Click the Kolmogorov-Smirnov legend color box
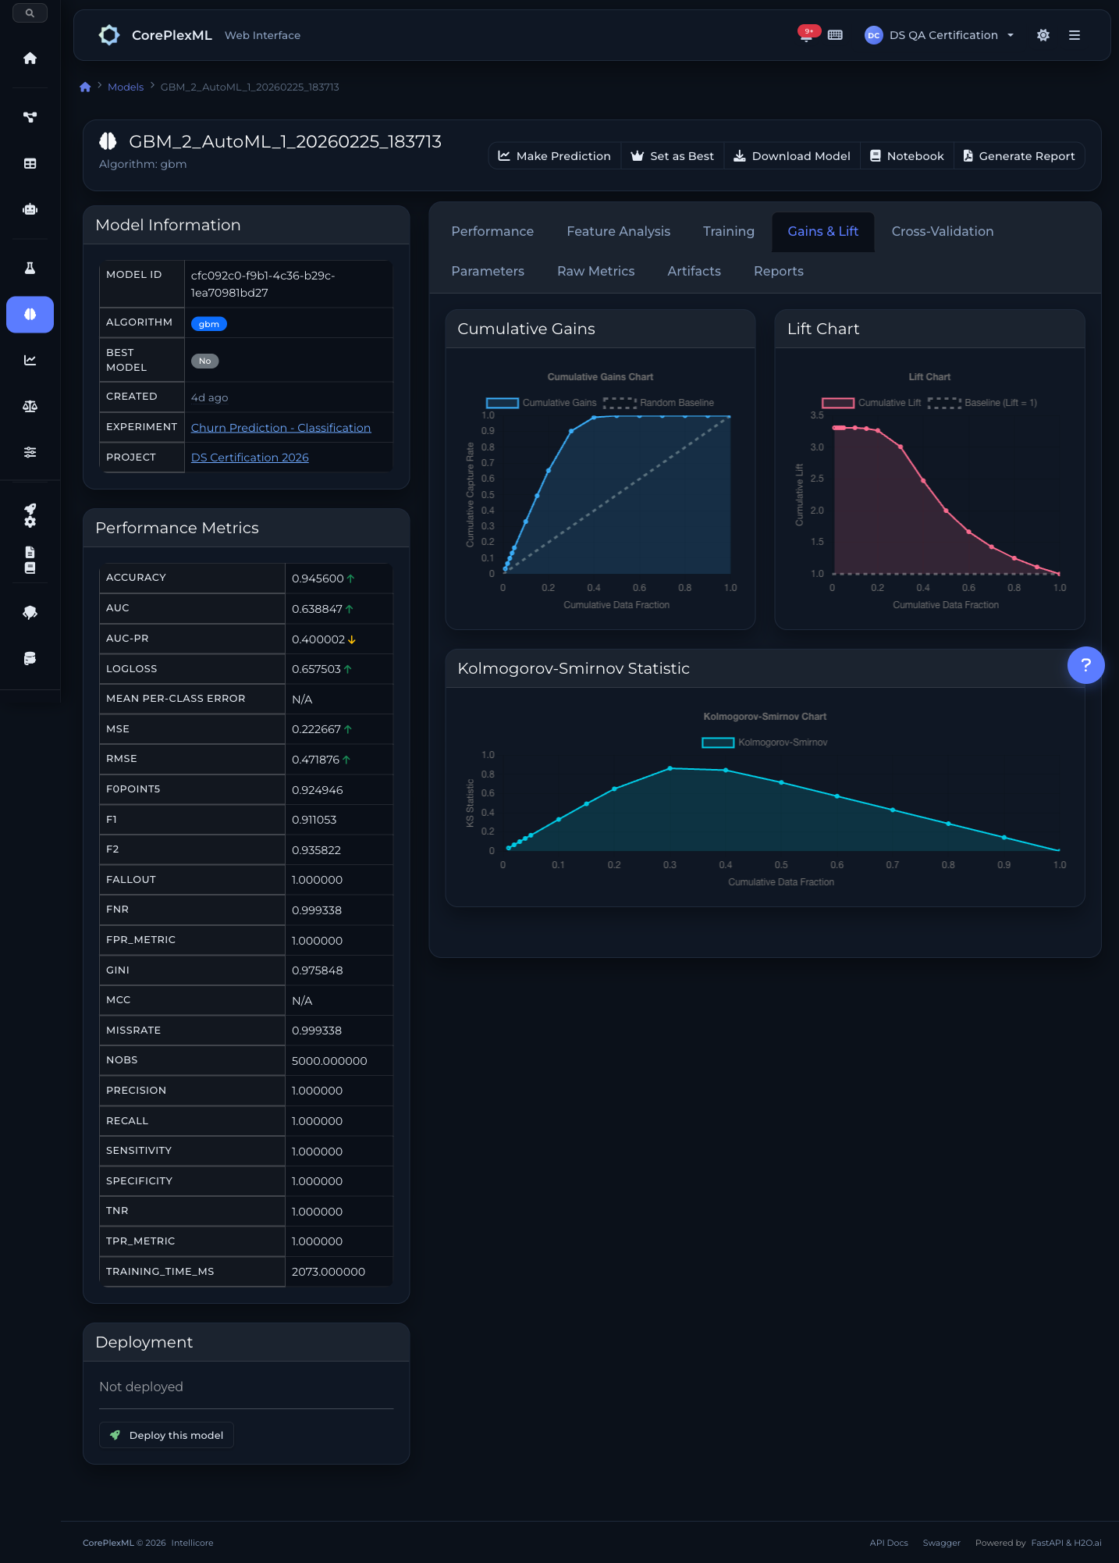 pyautogui.click(x=717, y=742)
